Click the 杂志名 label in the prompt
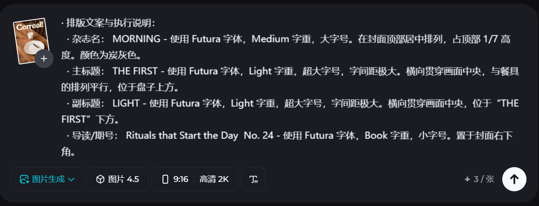Screen dimensions: 539x206 [89, 39]
